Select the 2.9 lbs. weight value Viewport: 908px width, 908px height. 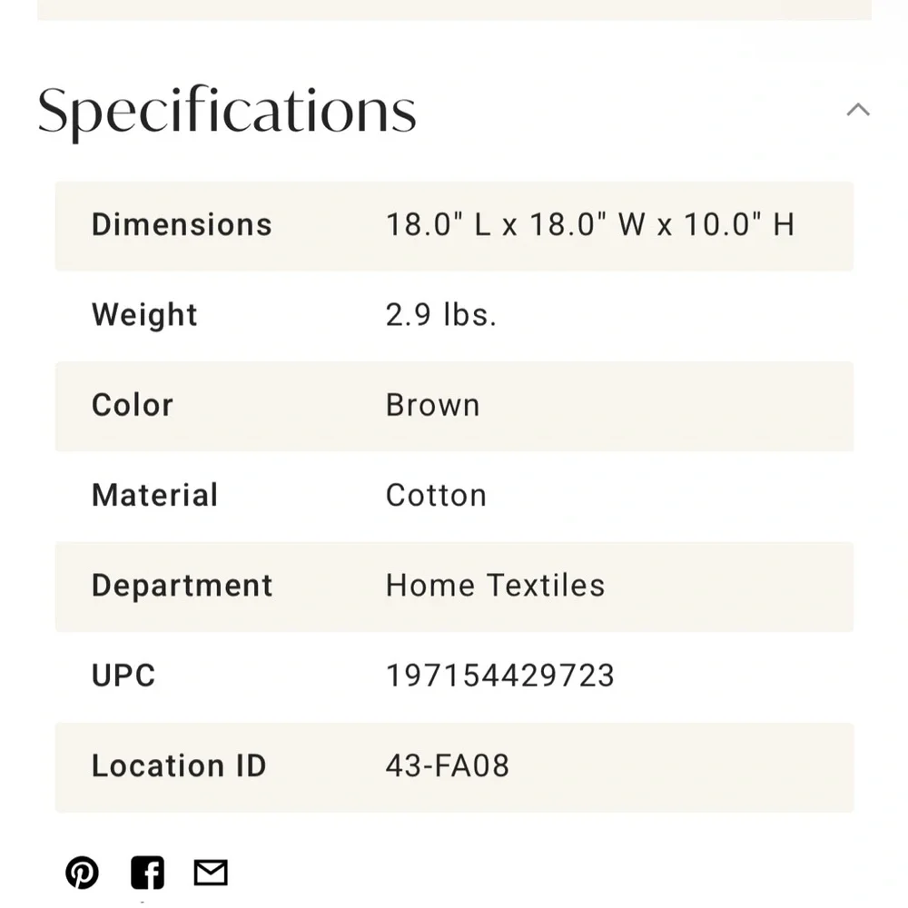click(x=441, y=314)
